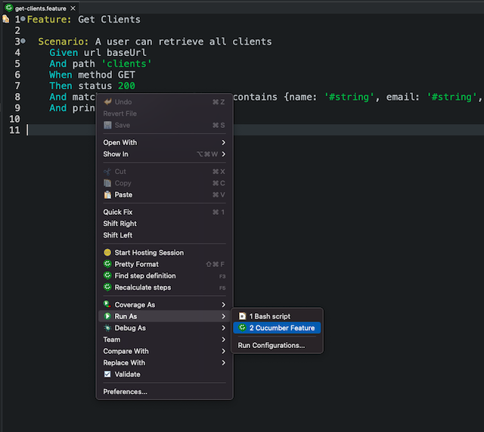
Task: Expand the Replace With submenu arrow
Action: (x=224, y=363)
